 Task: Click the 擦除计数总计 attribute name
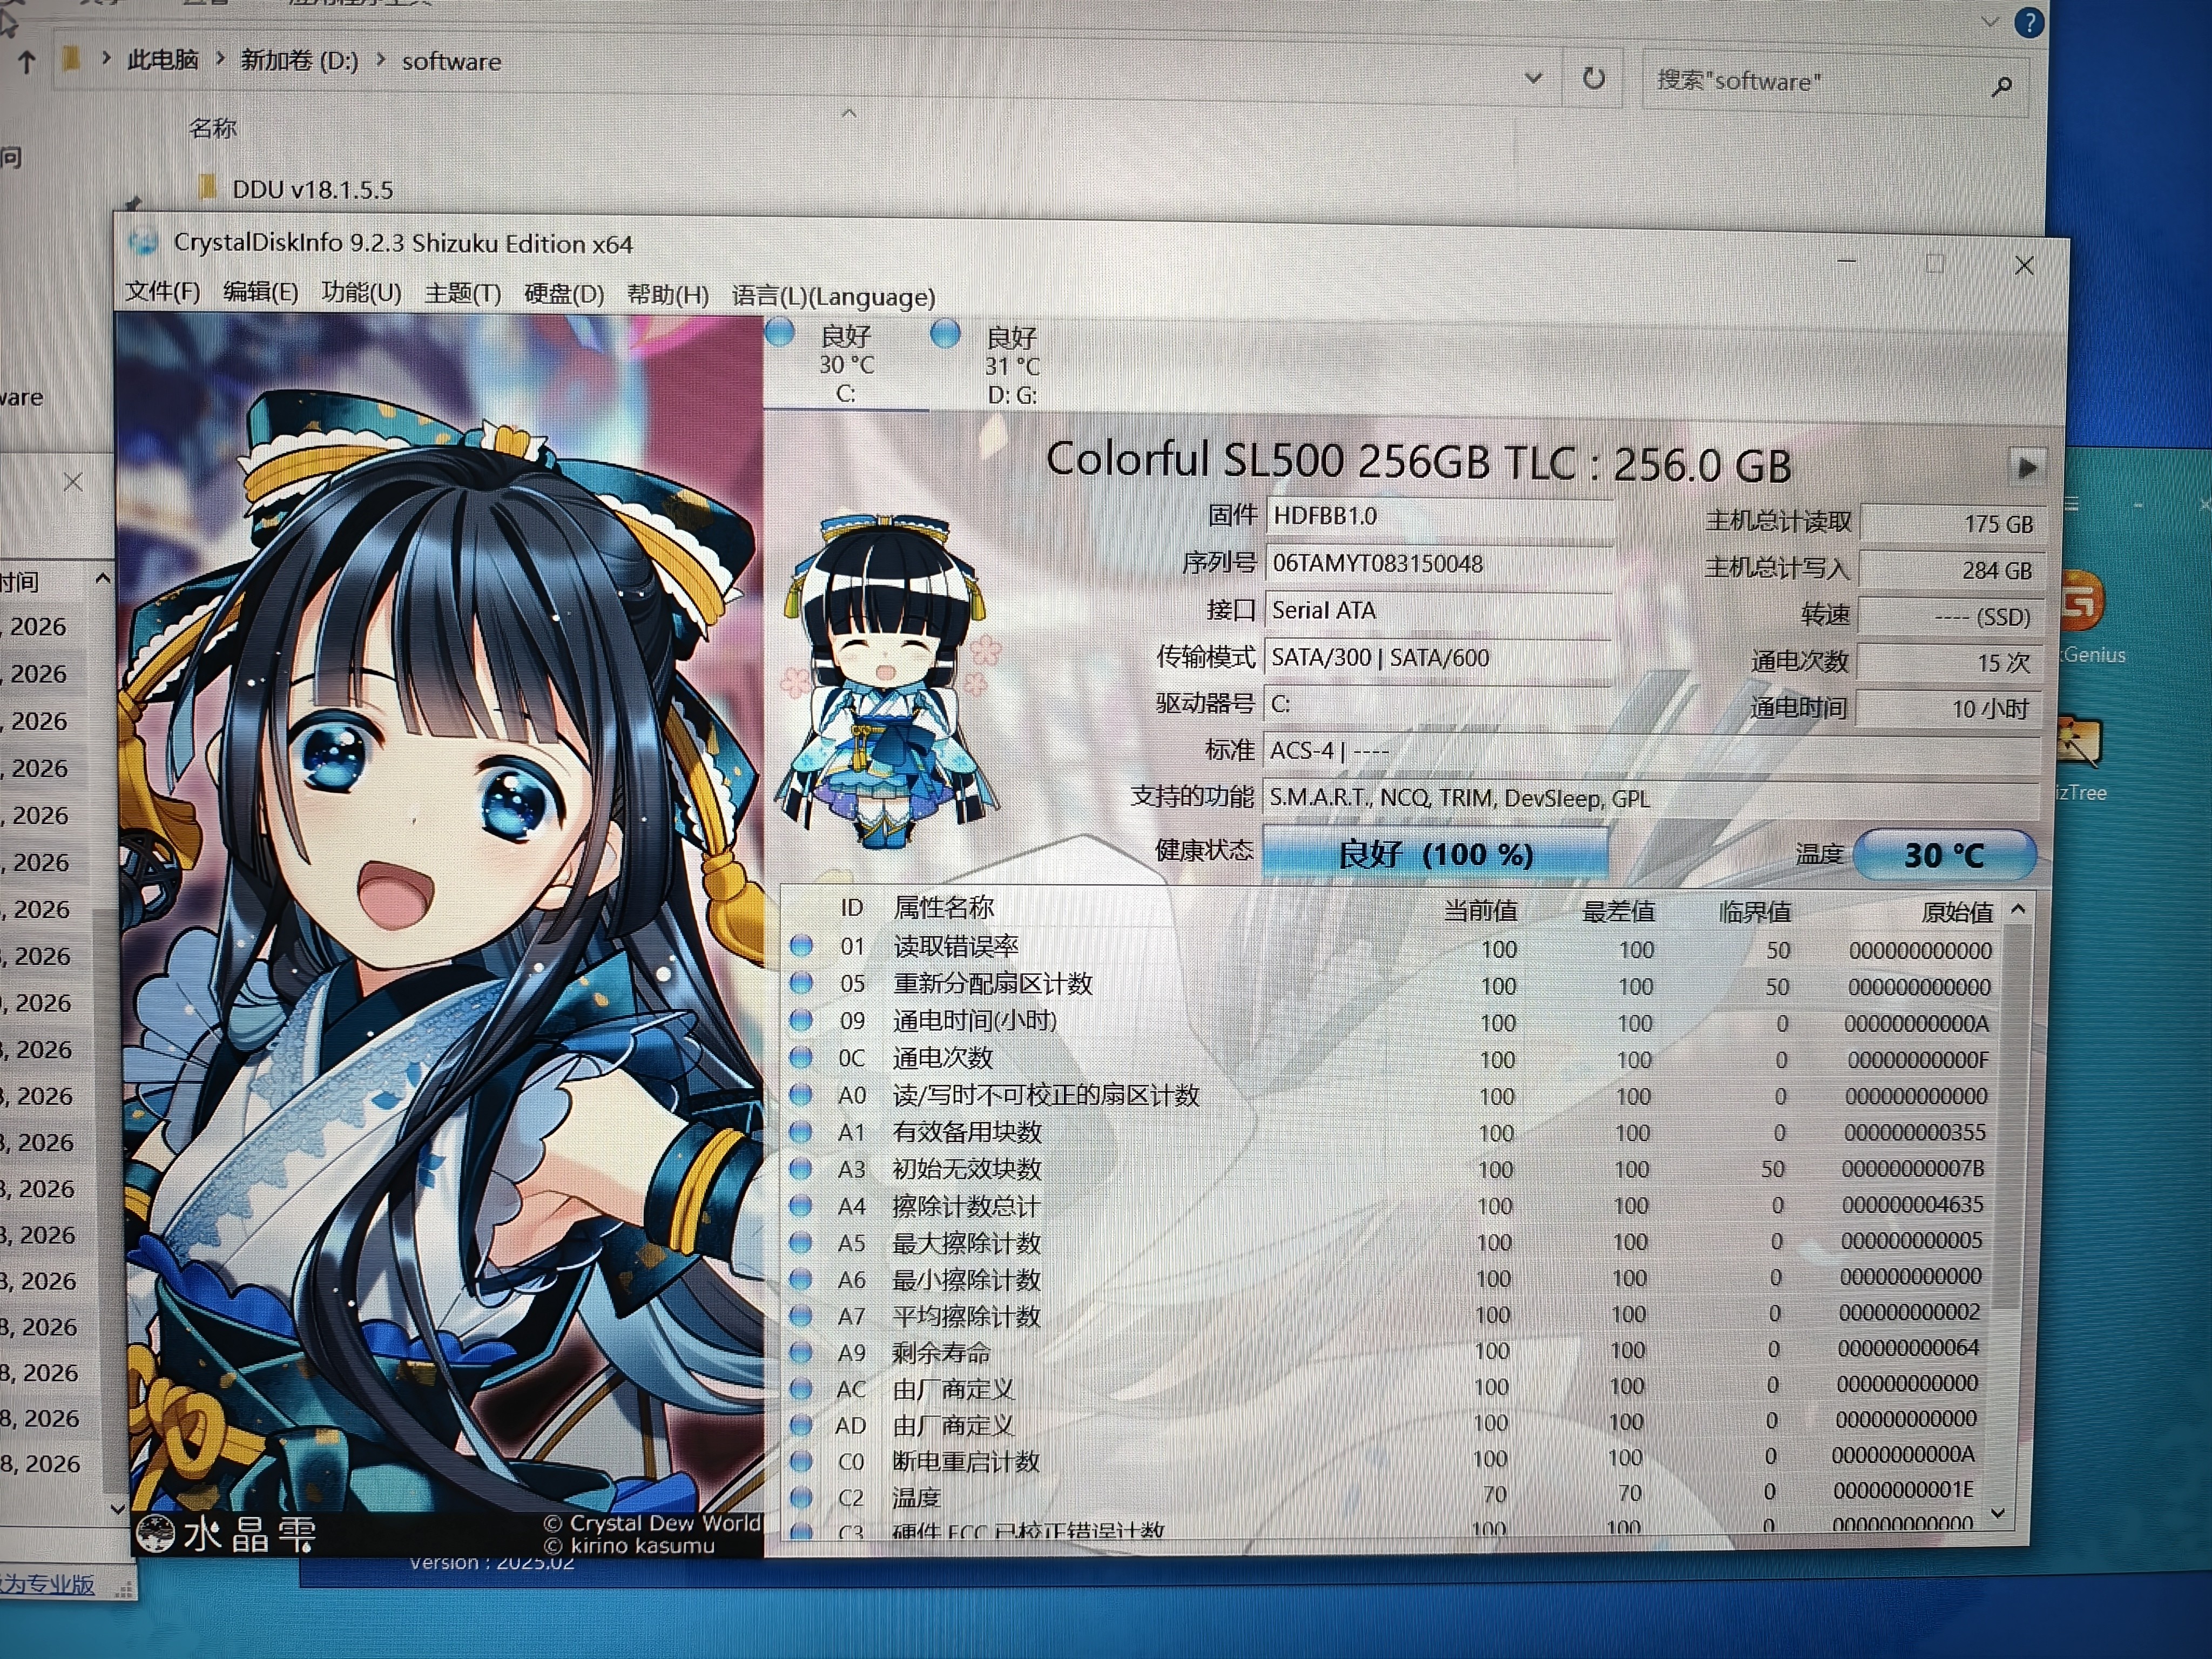coord(966,1206)
